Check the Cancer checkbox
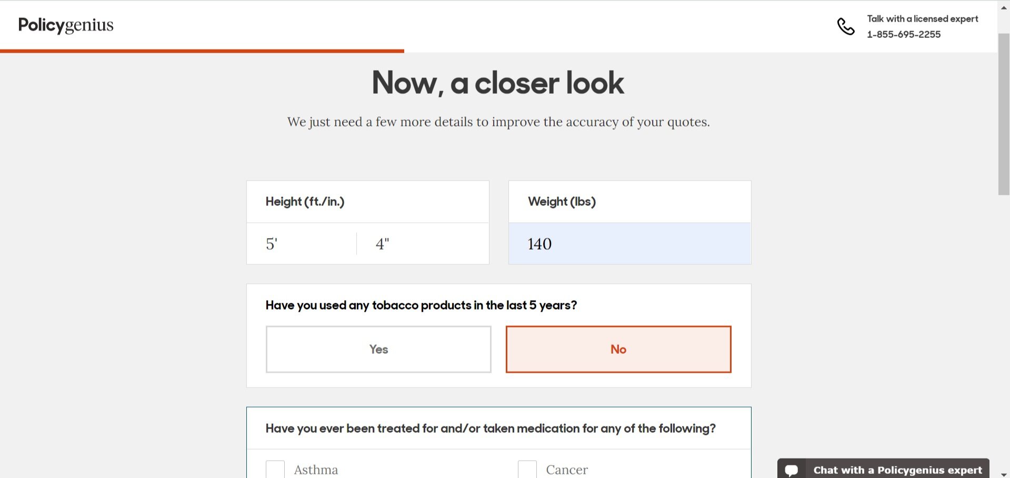 527,469
